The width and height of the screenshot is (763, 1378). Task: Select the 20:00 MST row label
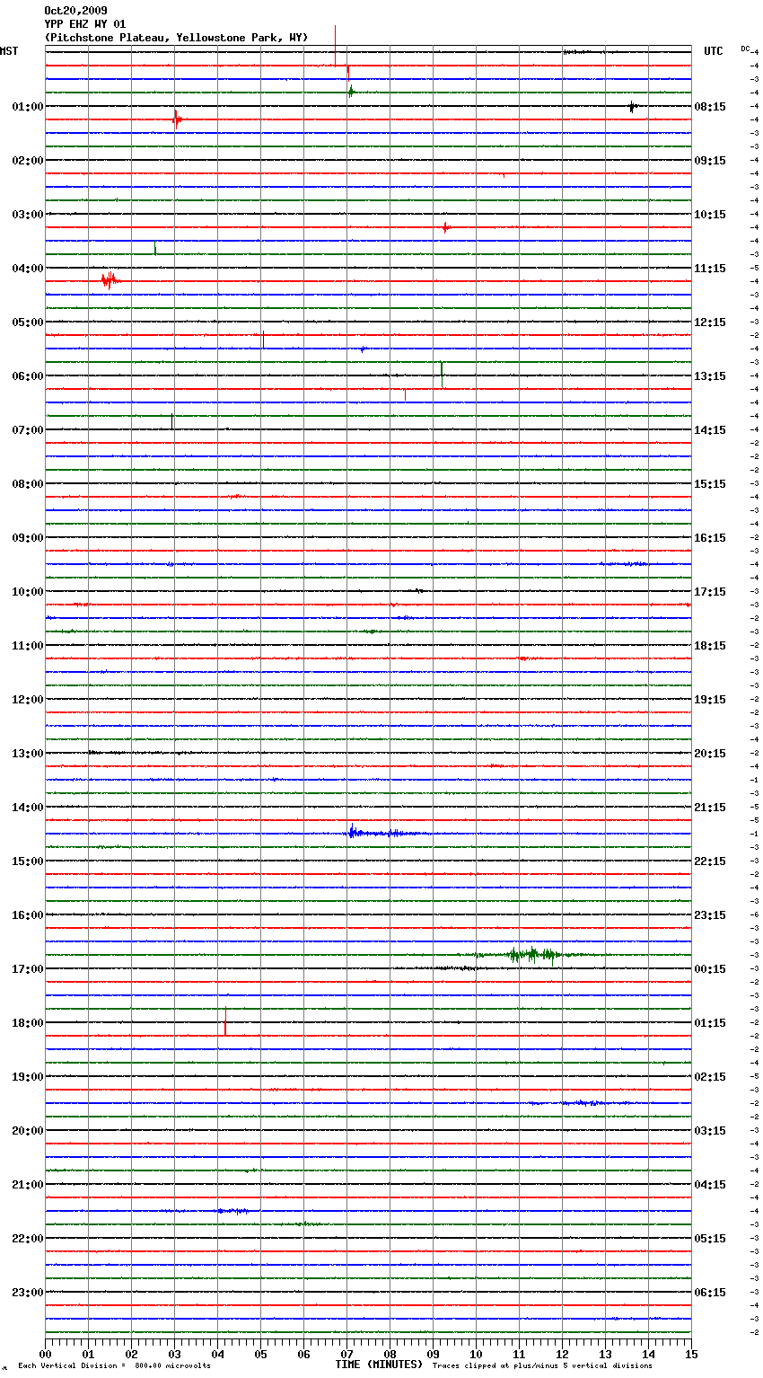[x=28, y=1131]
